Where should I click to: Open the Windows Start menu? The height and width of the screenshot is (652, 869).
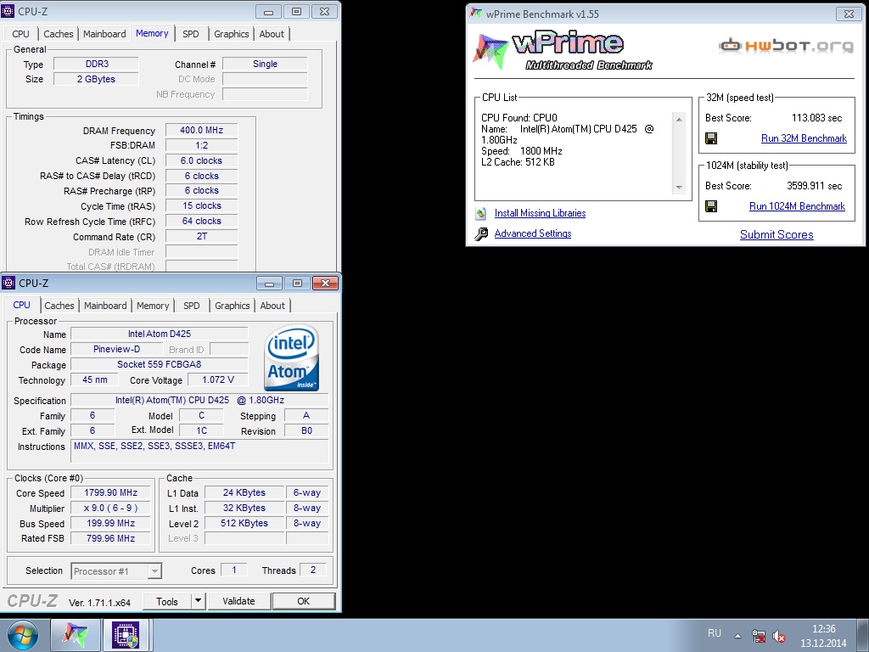tap(23, 635)
